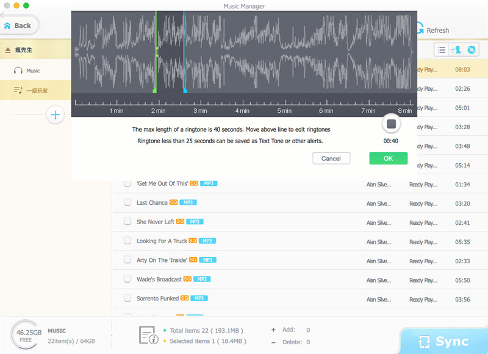Collapse the 瘋先生 device section
The width and height of the screenshot is (488, 354).
pyautogui.click(x=8, y=49)
